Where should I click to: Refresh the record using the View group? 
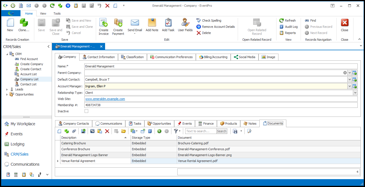(x=287, y=20)
